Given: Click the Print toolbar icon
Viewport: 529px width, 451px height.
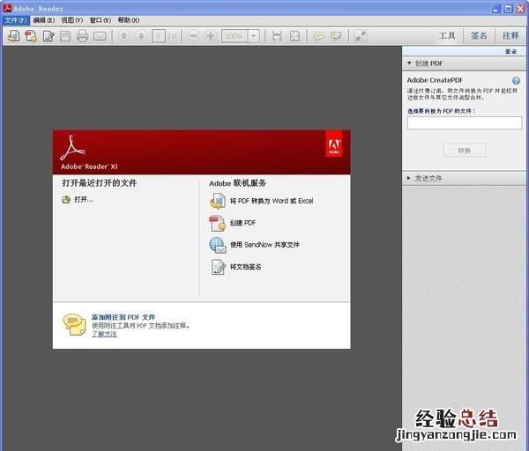Looking at the screenshot, I should [x=82, y=36].
